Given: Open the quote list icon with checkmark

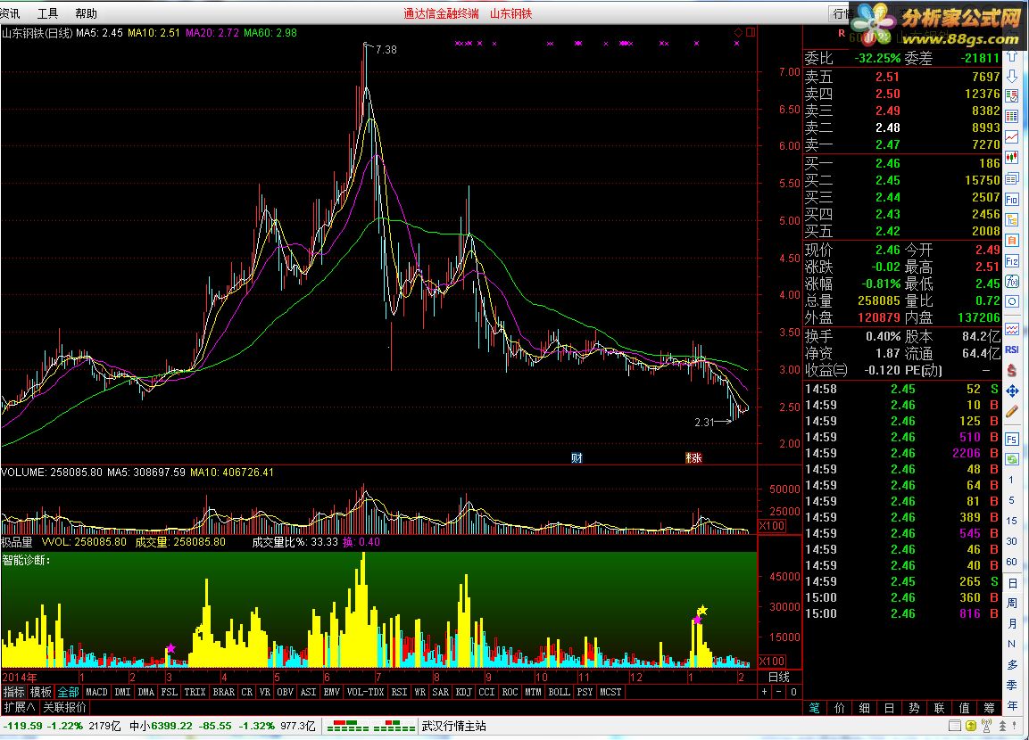Looking at the screenshot, I should [x=1012, y=96].
